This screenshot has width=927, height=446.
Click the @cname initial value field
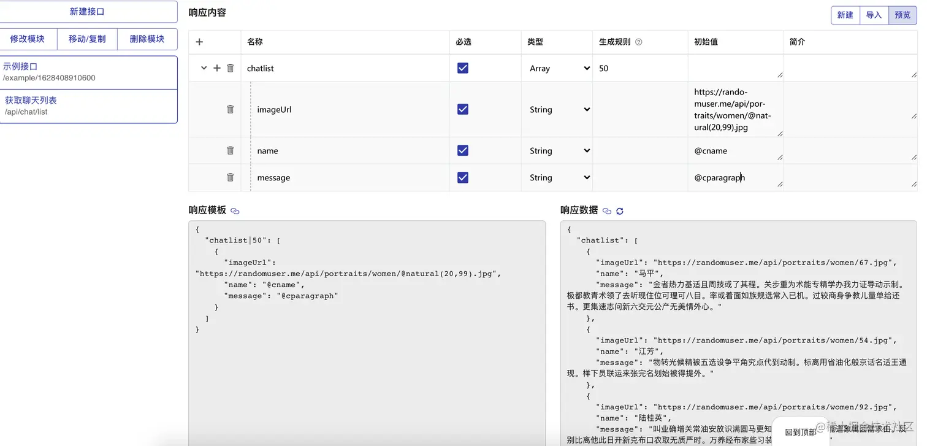click(x=736, y=150)
